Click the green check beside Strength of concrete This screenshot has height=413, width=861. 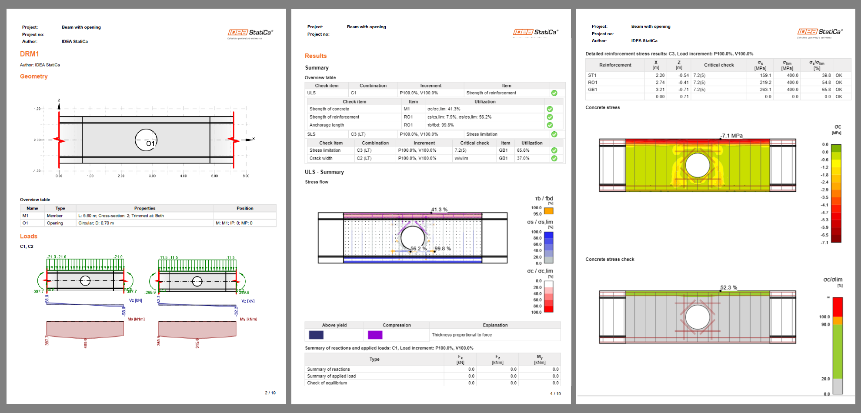point(550,109)
